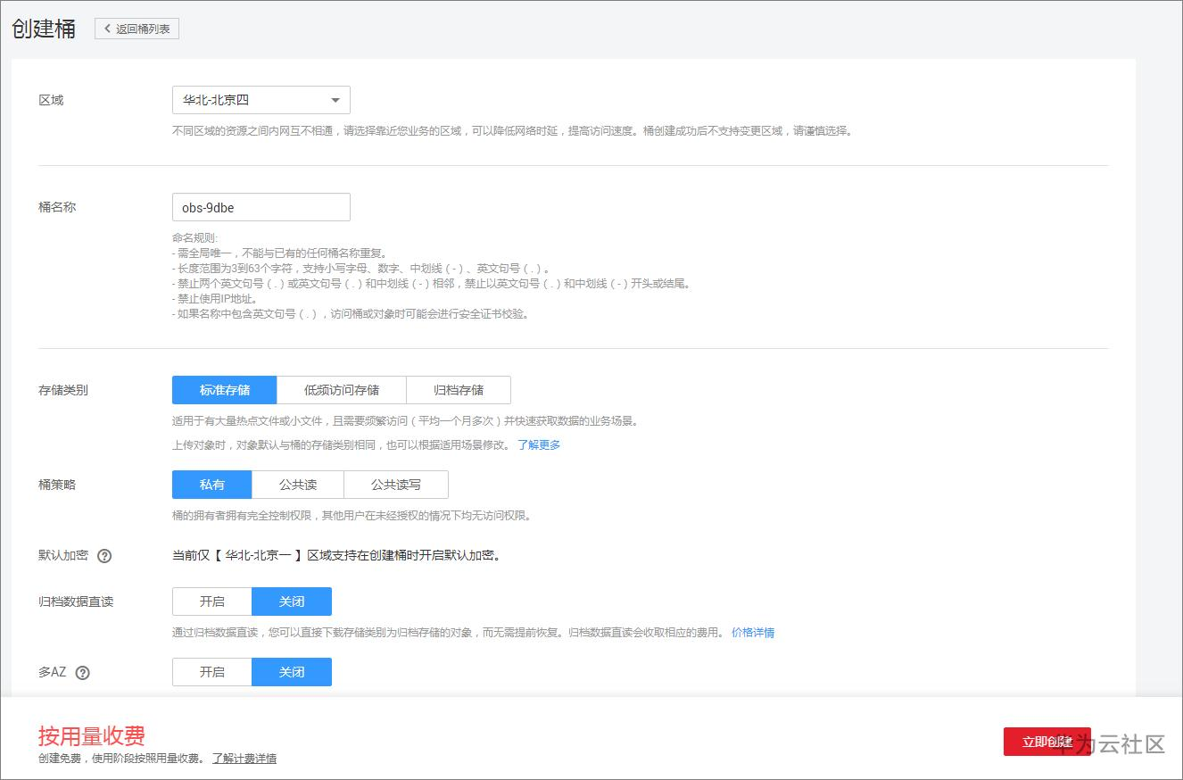Click the back arrow in 返回桶列表 button
The image size is (1183, 780).
pyautogui.click(x=106, y=28)
